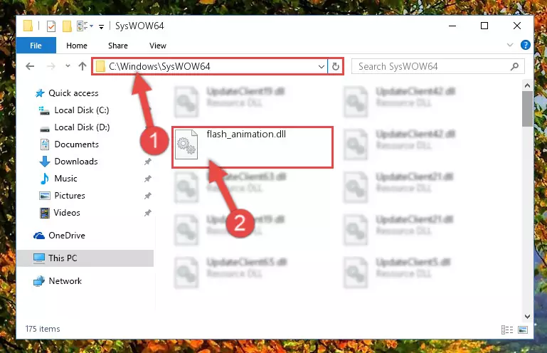Go forward with the Forward arrow
This screenshot has width=547, height=353.
tap(51, 66)
